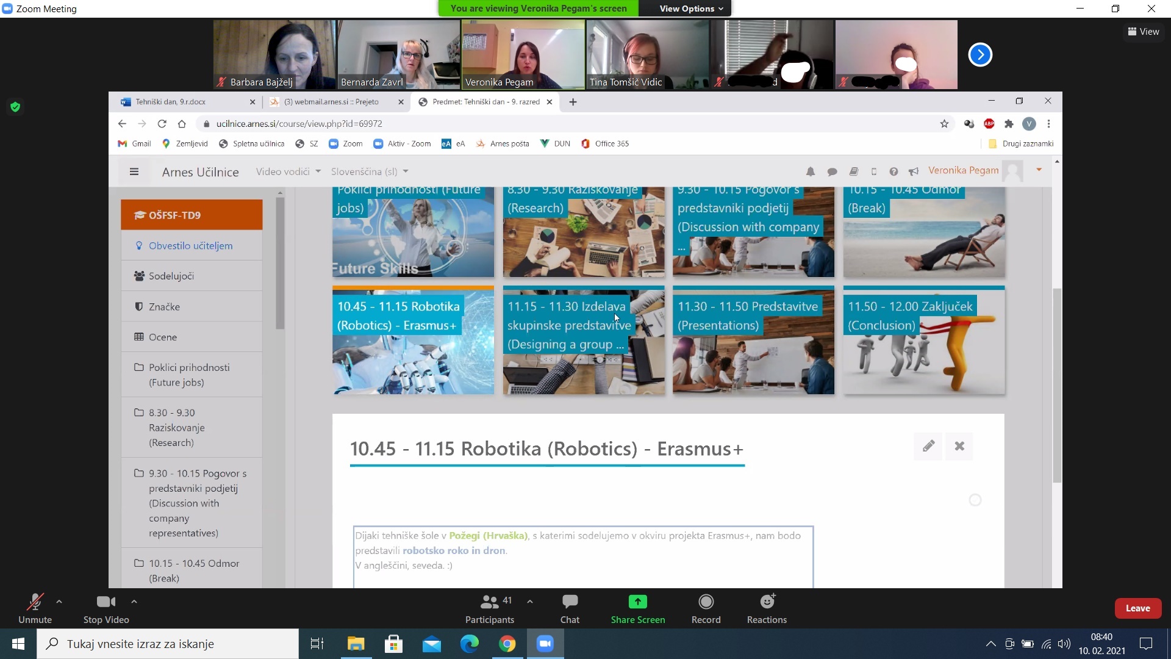Screen dimensions: 1171x659
Task: Stop Video in Zoom toolbar
Action: coord(106,608)
